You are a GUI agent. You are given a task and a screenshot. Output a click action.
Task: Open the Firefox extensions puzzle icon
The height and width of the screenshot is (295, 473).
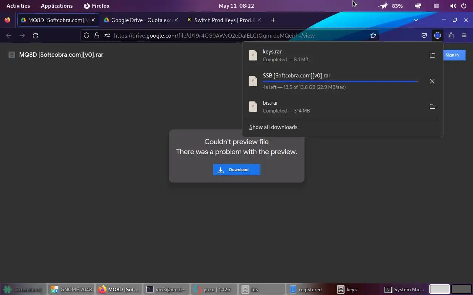(451, 35)
